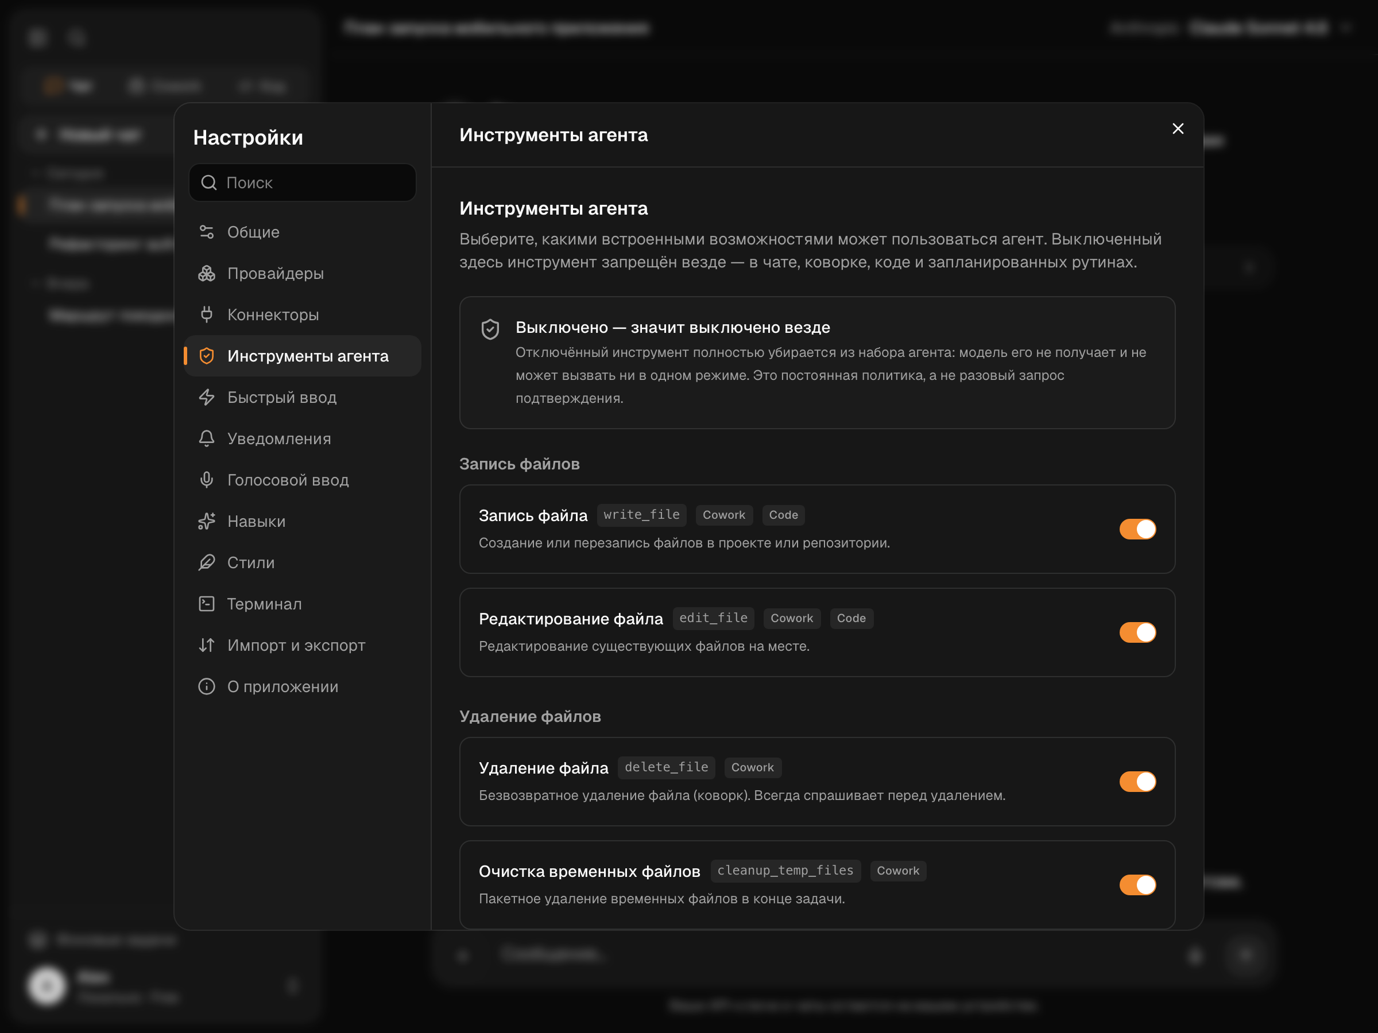Select Терминал in the settings sidebar

pyautogui.click(x=303, y=603)
